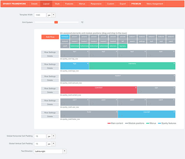Viewport: 185px width, 159px height.
Task: Select the unassigned settings module
Action: pos(142,41)
